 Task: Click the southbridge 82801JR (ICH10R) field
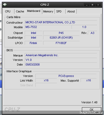tap(61, 38)
